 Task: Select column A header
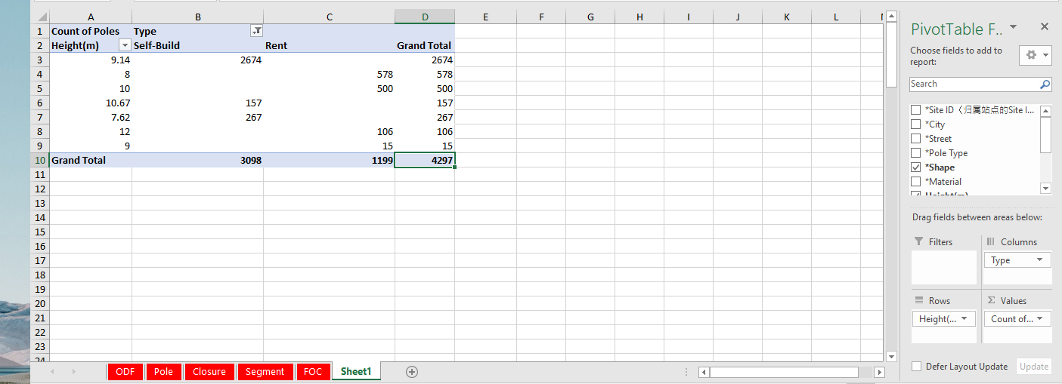point(91,17)
